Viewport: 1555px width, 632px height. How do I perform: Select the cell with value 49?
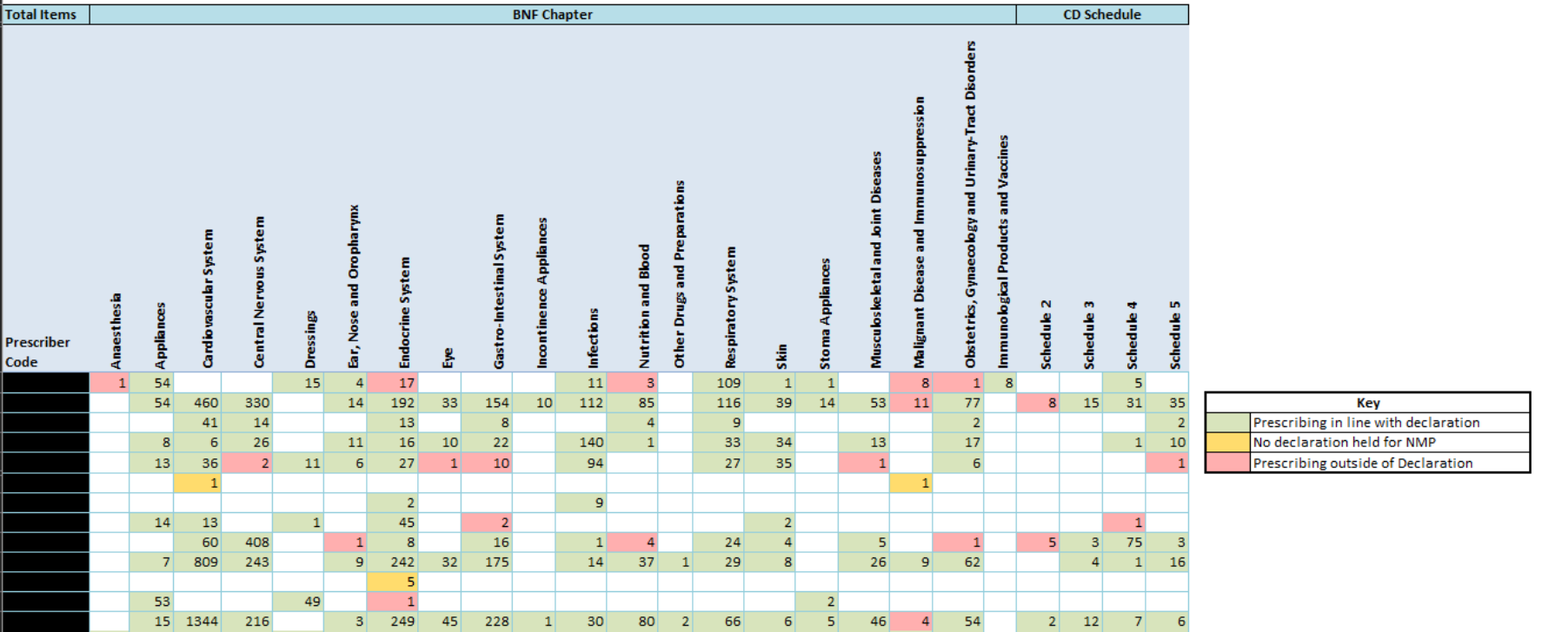tap(298, 601)
